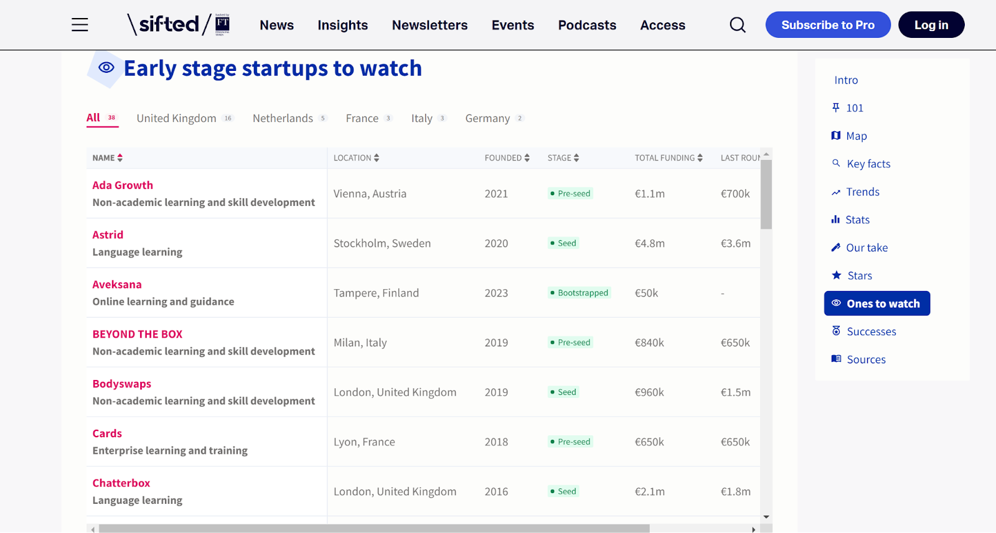
Task: Open the Bodyswaps startup link
Action: [122, 384]
